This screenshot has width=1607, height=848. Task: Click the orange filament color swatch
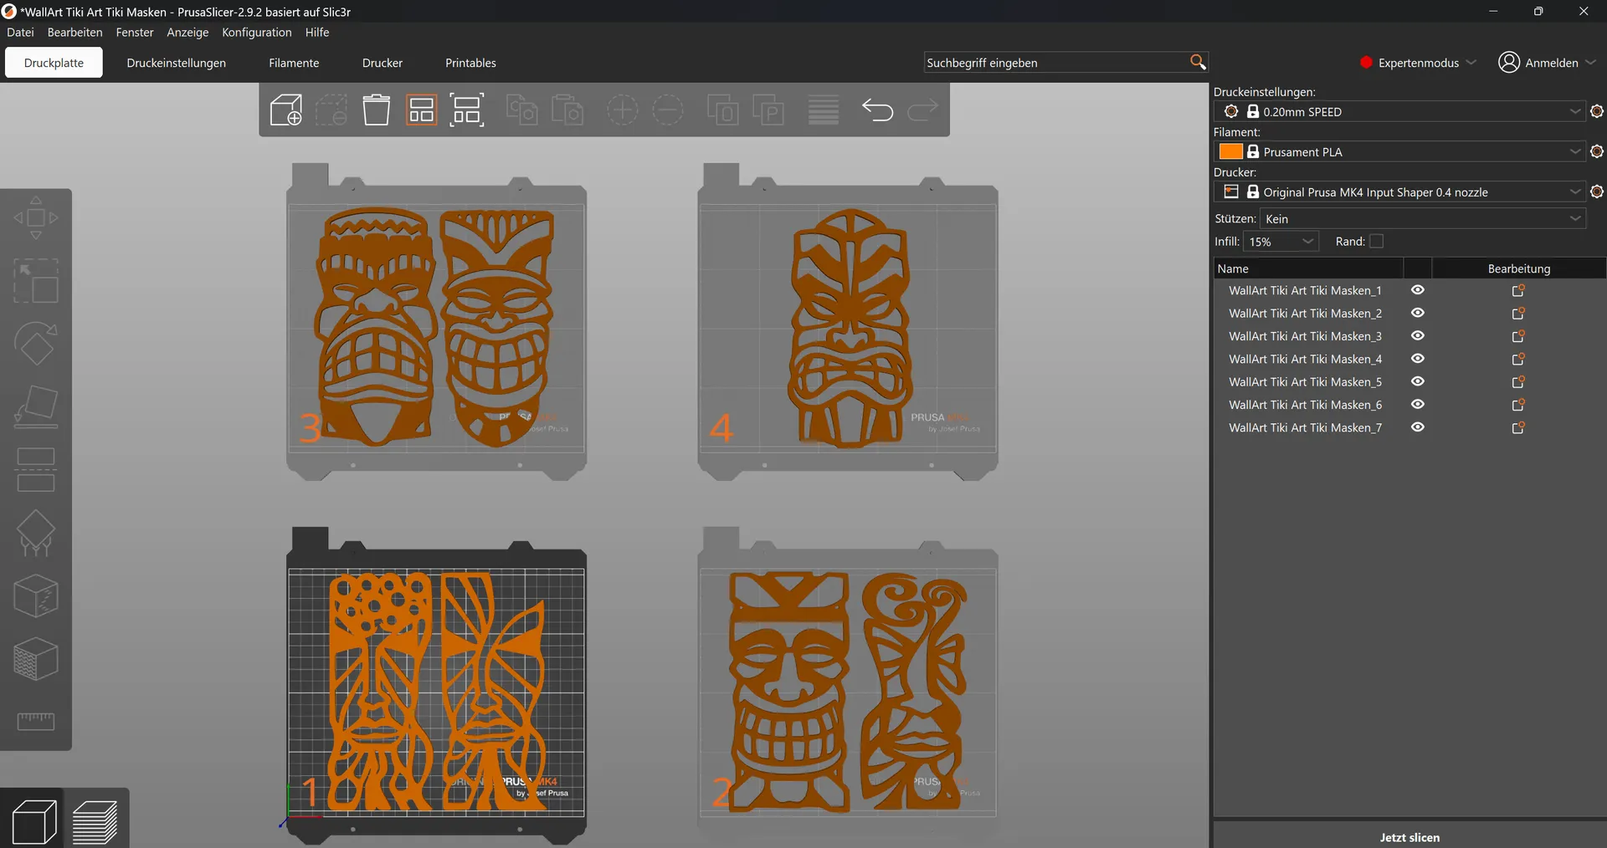point(1230,151)
